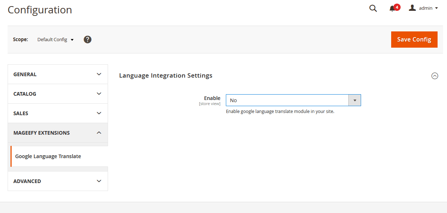This screenshot has width=447, height=213.
Task: Click the red notification count badge
Action: tap(397, 7)
